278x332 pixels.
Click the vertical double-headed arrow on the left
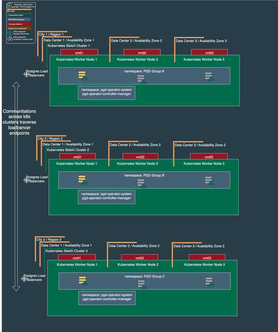tap(16, 187)
